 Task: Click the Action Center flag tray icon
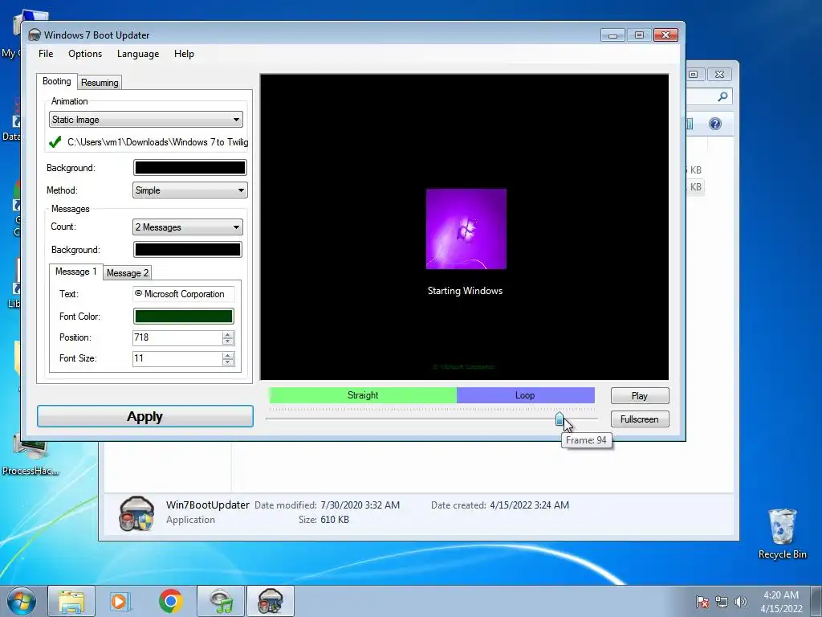click(x=702, y=602)
